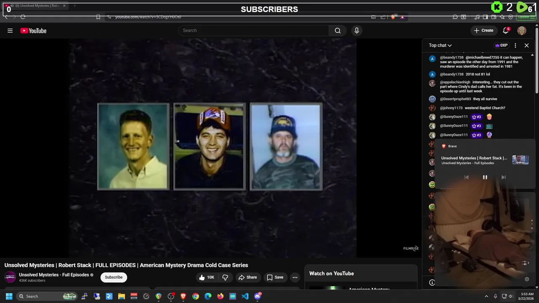Screen dimensions: 539x303
Task: Pause playback in Brave media popup
Action: coord(485,177)
